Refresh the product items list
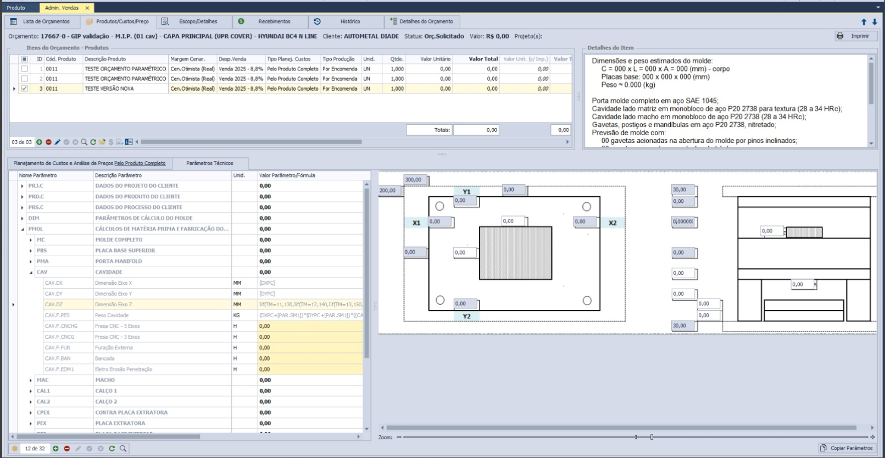 click(x=93, y=142)
